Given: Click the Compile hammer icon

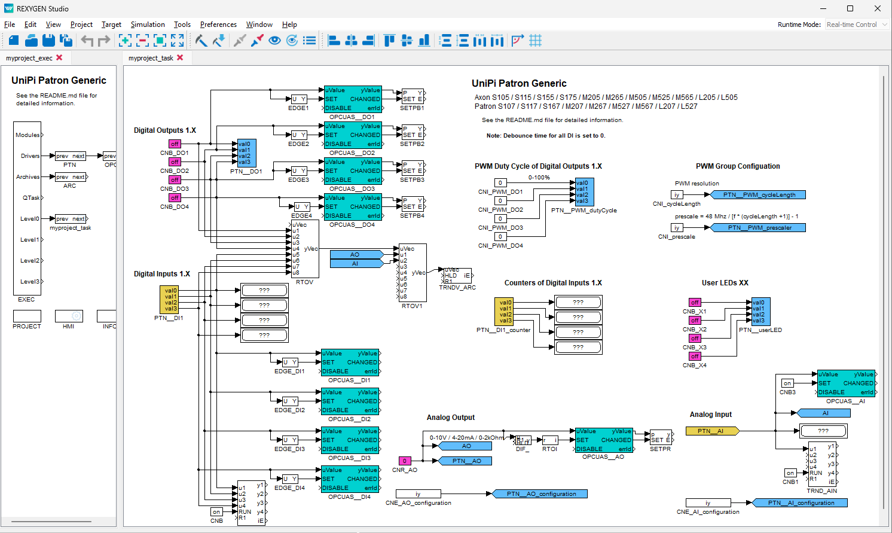Looking at the screenshot, I should point(201,41).
